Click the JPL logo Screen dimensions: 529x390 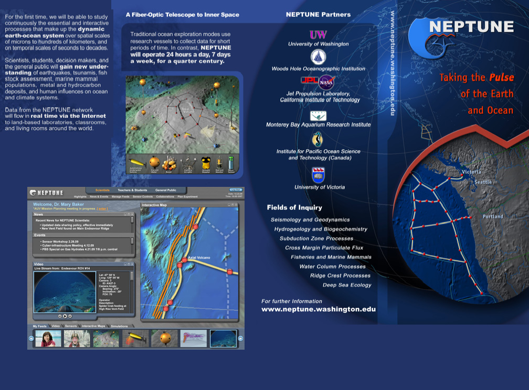pos(310,80)
